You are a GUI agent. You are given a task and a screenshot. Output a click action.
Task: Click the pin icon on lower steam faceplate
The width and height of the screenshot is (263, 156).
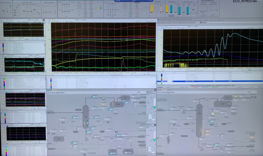[x=155, y=125]
